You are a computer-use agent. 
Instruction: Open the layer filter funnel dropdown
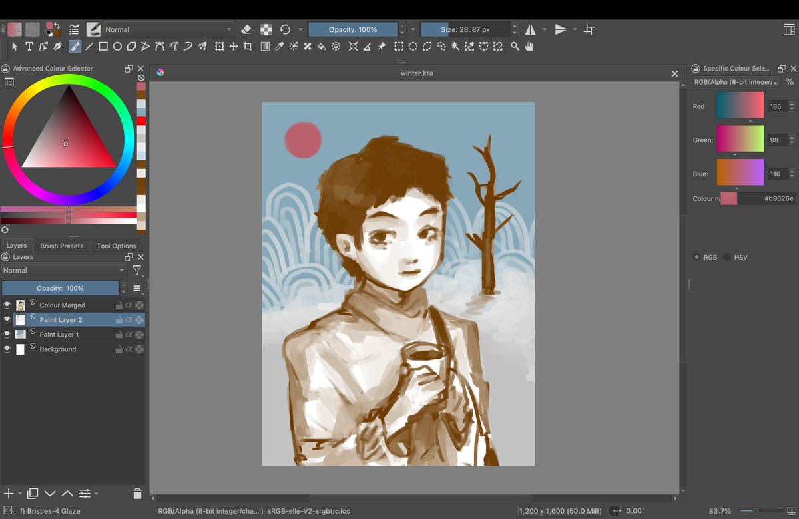137,271
